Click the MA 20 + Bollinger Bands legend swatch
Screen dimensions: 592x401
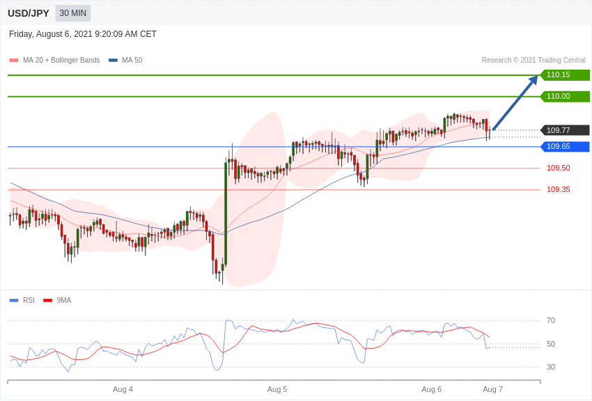pyautogui.click(x=14, y=60)
